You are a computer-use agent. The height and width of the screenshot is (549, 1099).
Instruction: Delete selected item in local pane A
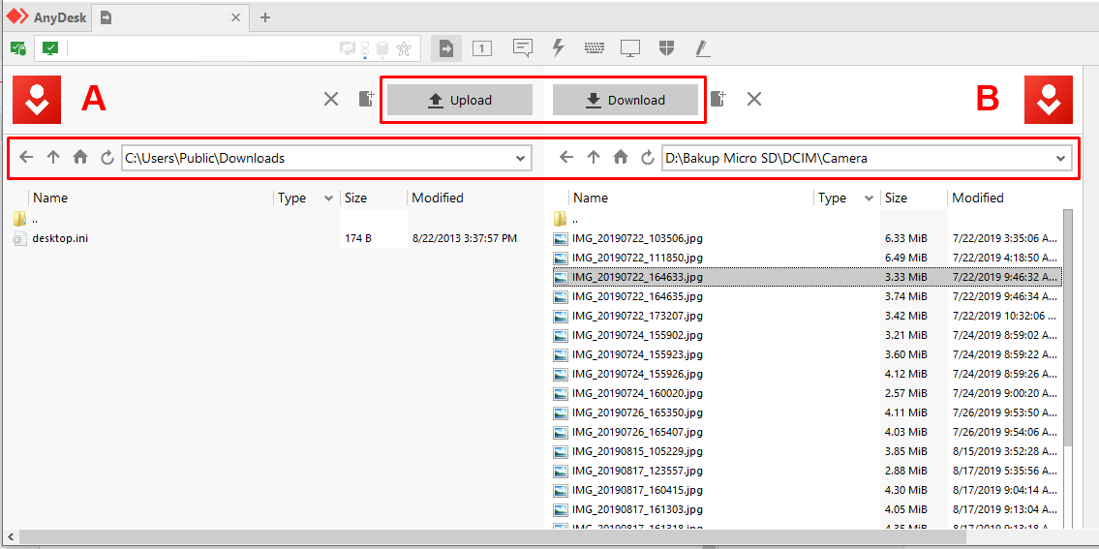coord(331,100)
